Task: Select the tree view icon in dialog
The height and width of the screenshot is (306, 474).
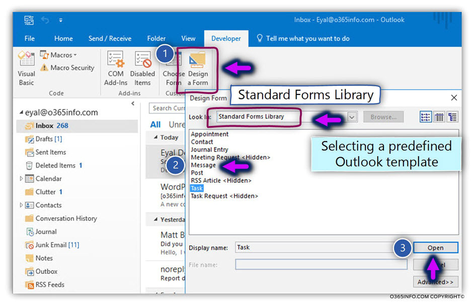Action: pos(452,117)
